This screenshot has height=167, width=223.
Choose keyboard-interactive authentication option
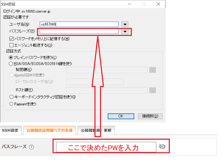pos(11,97)
